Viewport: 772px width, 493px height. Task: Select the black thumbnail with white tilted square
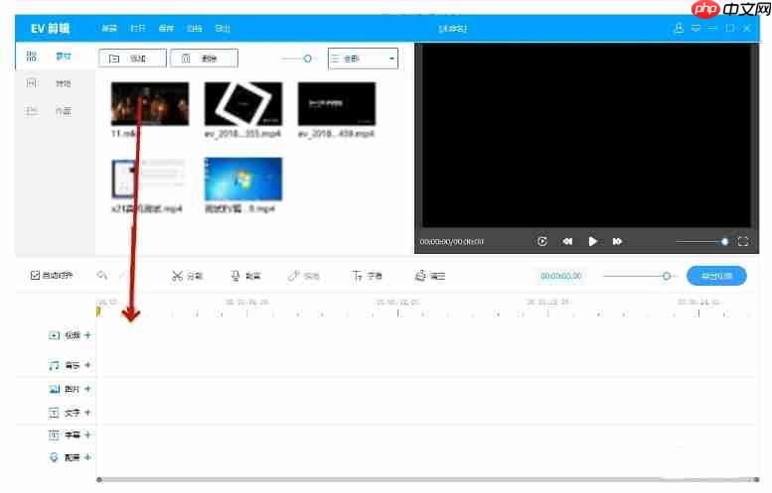(243, 104)
